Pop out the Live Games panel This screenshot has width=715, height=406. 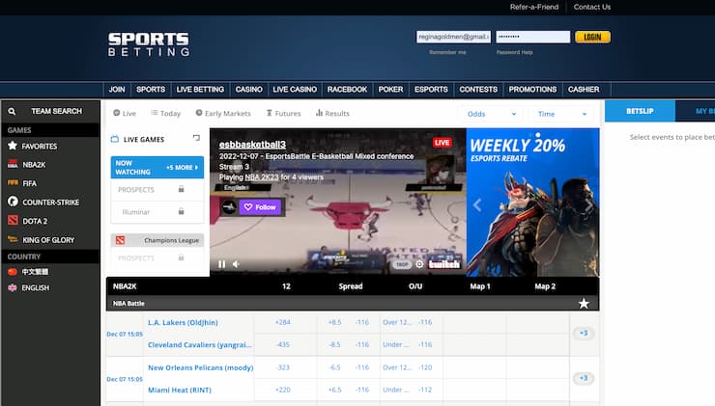click(x=196, y=138)
